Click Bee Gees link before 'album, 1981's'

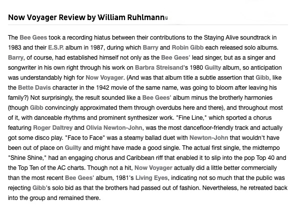[x=78, y=178]
